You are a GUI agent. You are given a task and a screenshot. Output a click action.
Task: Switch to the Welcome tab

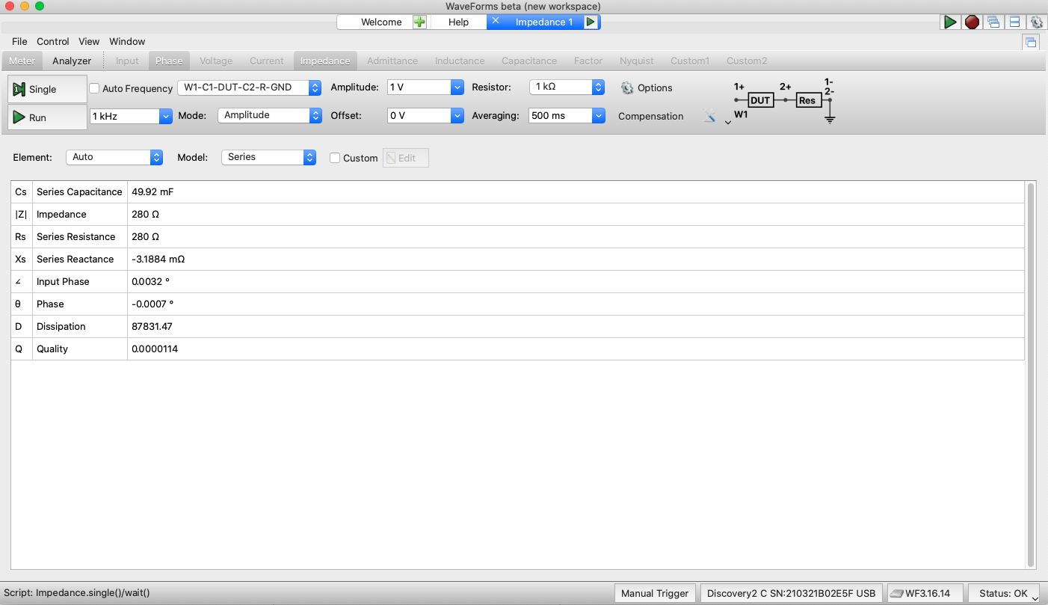point(381,22)
